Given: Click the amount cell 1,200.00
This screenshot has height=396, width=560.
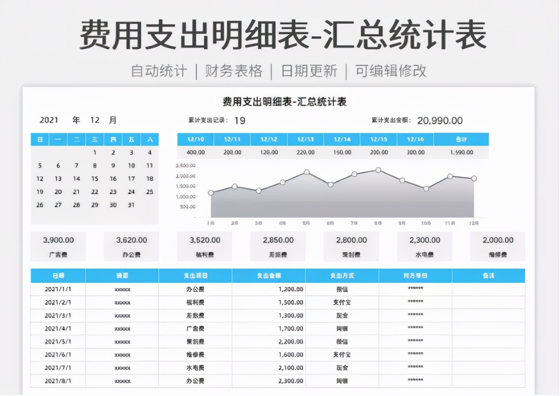Looking at the screenshot, I should pos(269,289).
